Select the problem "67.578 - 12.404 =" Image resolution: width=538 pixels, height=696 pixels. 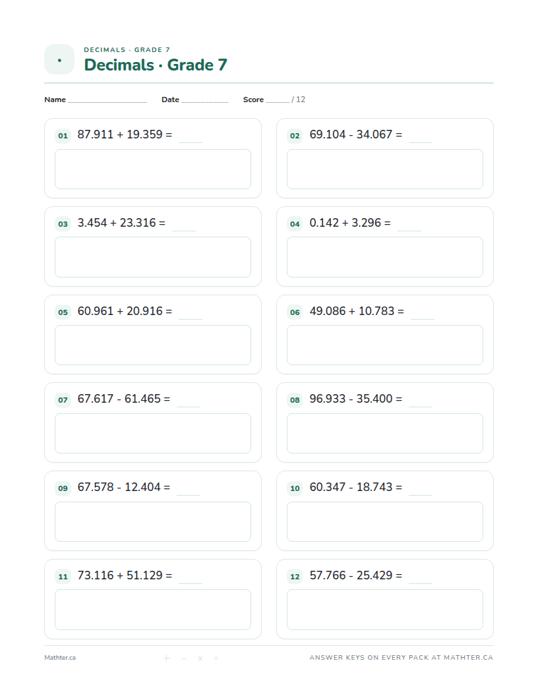(124, 487)
